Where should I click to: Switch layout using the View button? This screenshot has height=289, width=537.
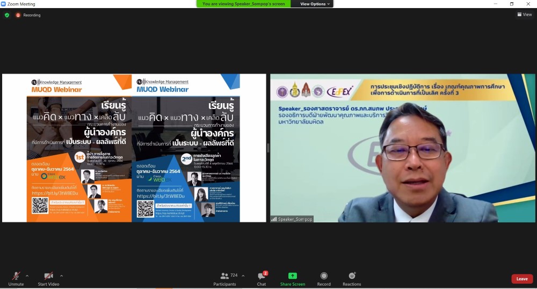[x=524, y=15]
